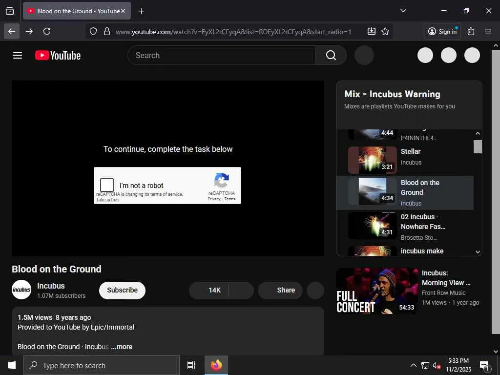View site security padlock info

(x=107, y=31)
